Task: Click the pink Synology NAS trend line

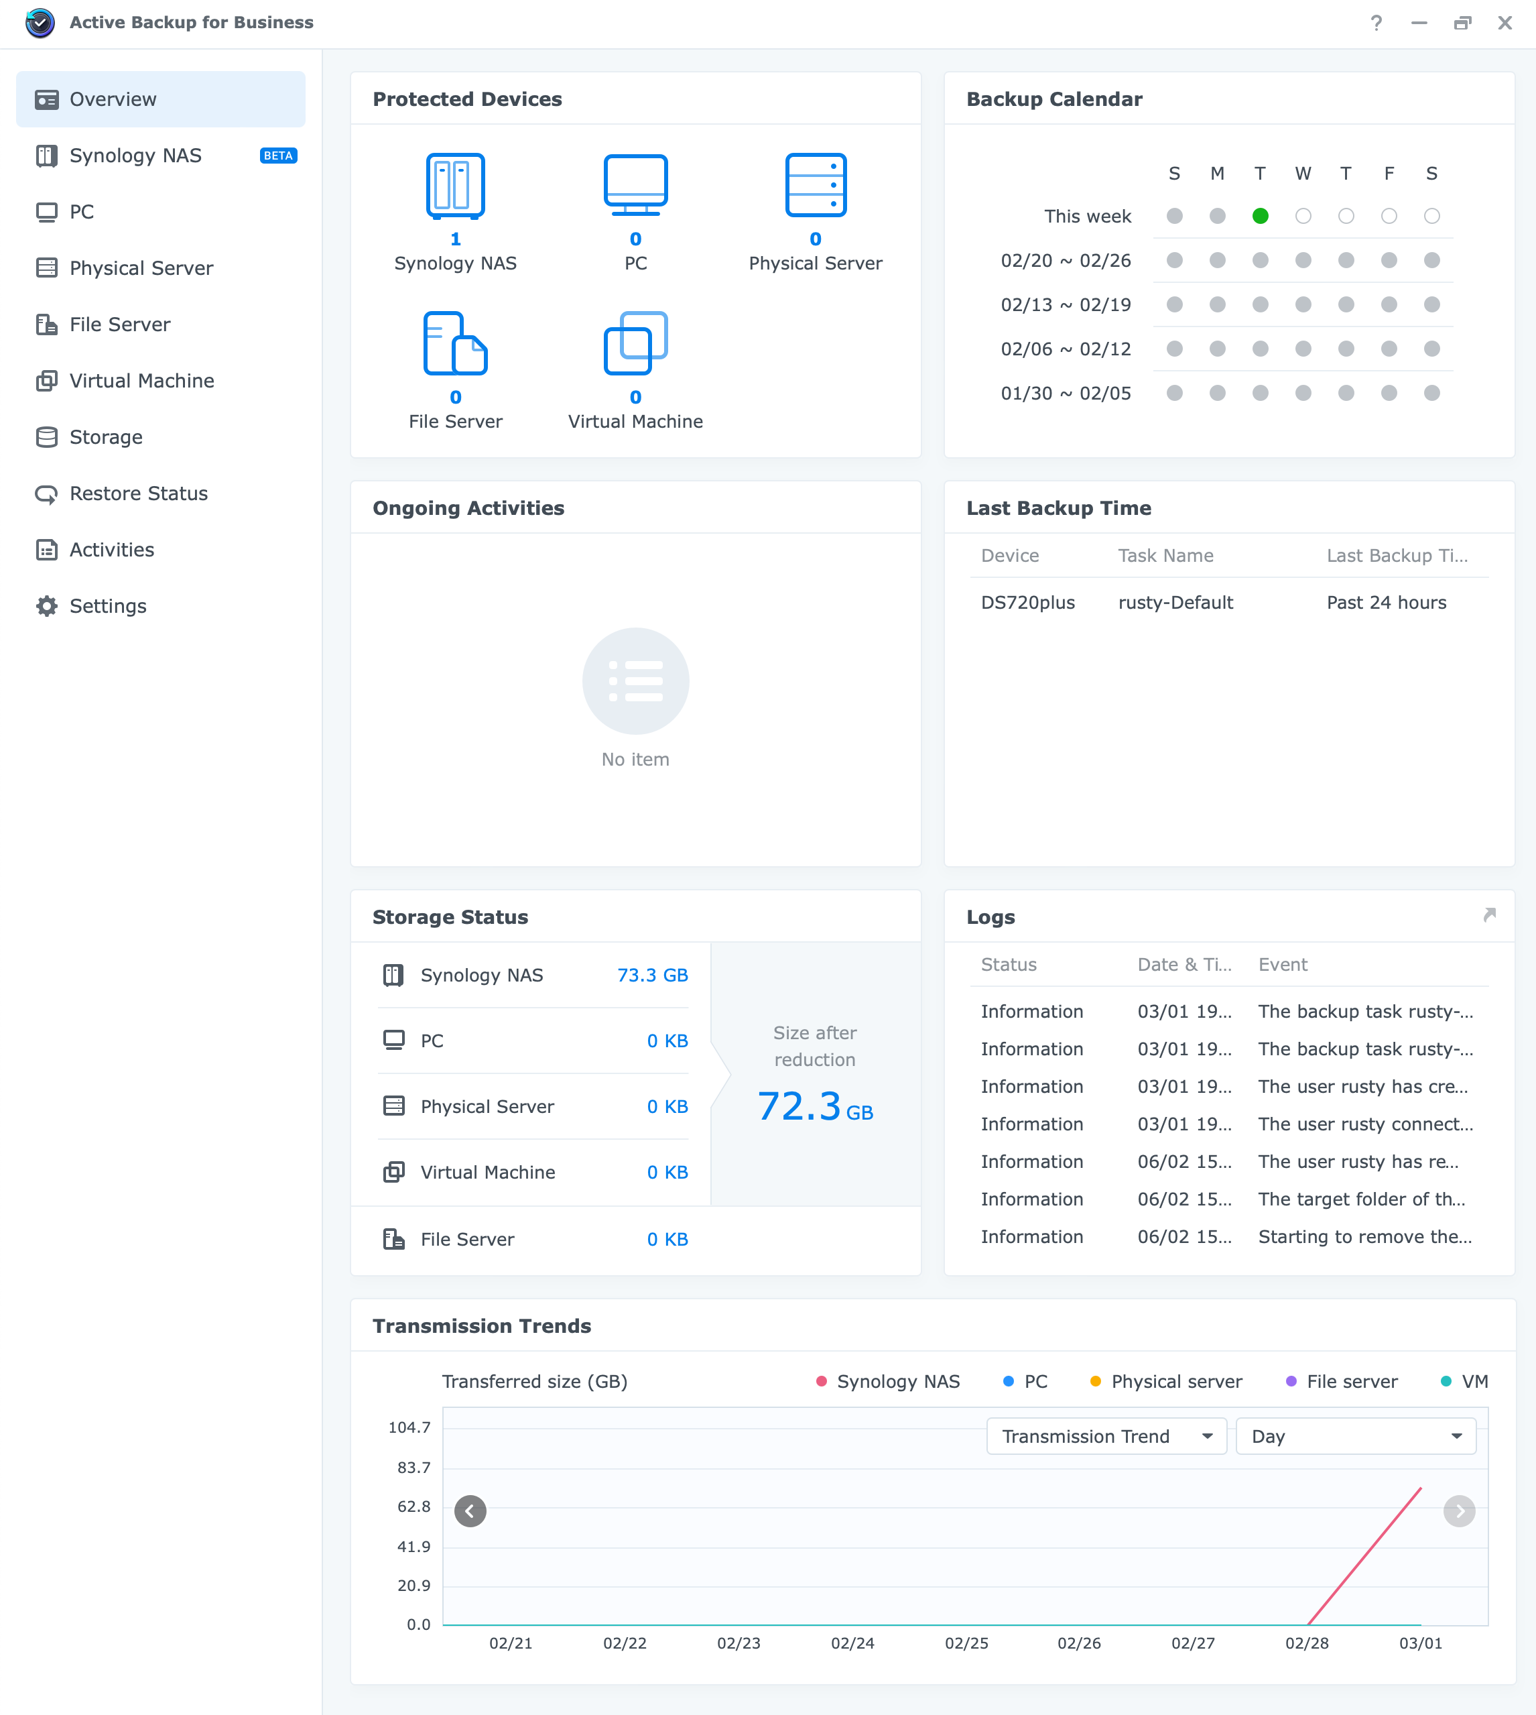Action: [1364, 1555]
